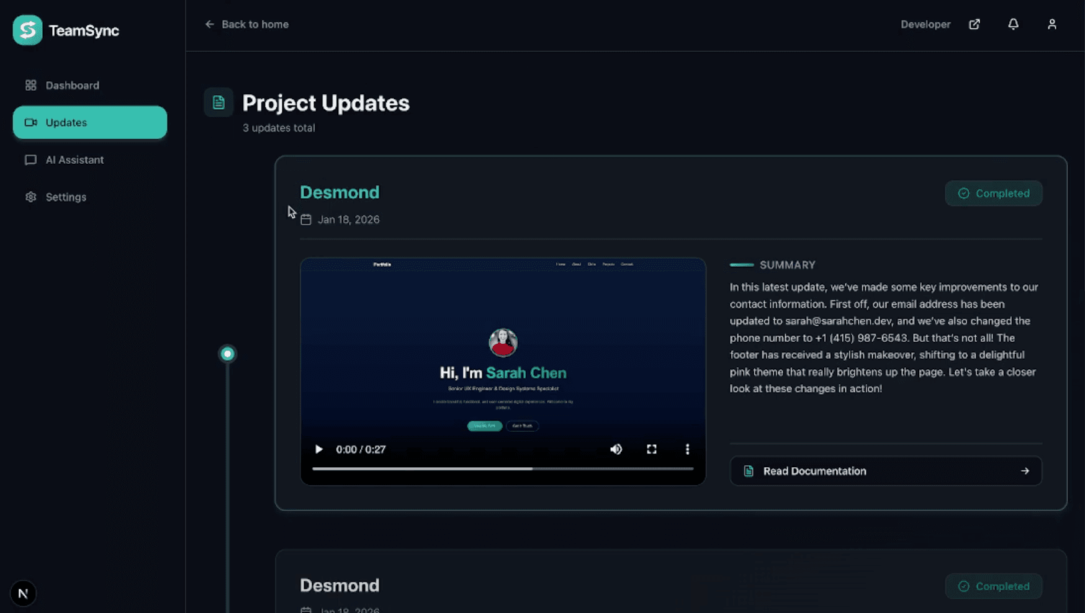
Task: Open the user profile icon
Action: coord(1051,24)
